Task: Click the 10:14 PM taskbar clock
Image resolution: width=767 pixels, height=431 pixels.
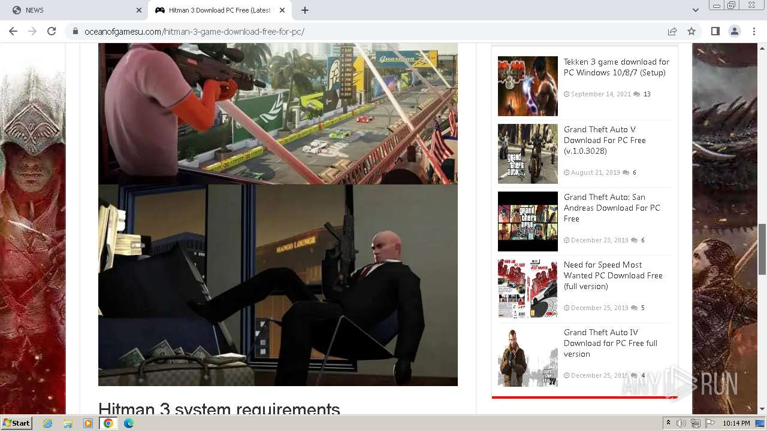Action: coord(736,423)
